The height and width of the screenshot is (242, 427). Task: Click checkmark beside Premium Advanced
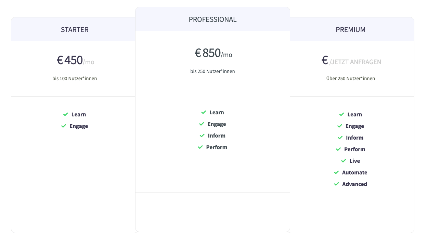pos(336,184)
